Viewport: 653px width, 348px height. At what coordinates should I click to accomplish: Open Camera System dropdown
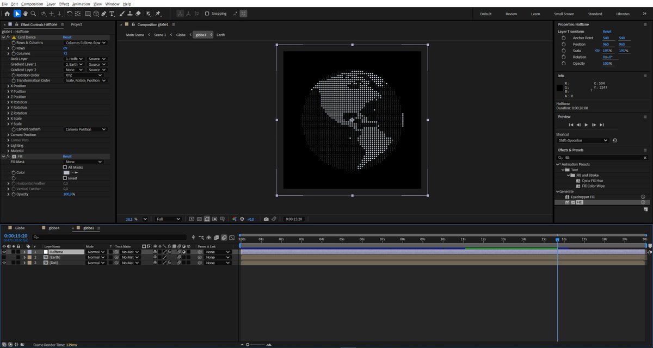[x=85, y=129]
